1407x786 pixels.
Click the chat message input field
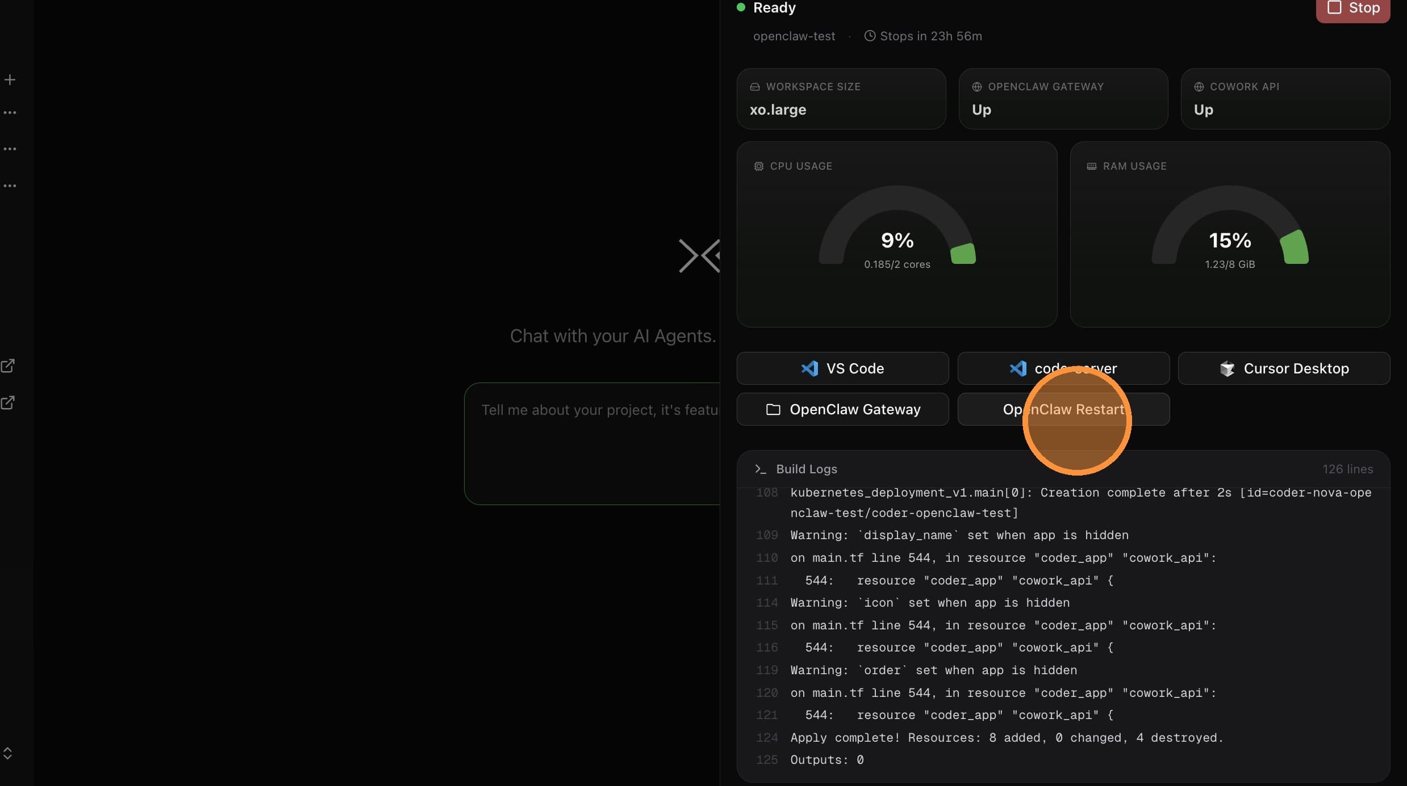(x=592, y=443)
